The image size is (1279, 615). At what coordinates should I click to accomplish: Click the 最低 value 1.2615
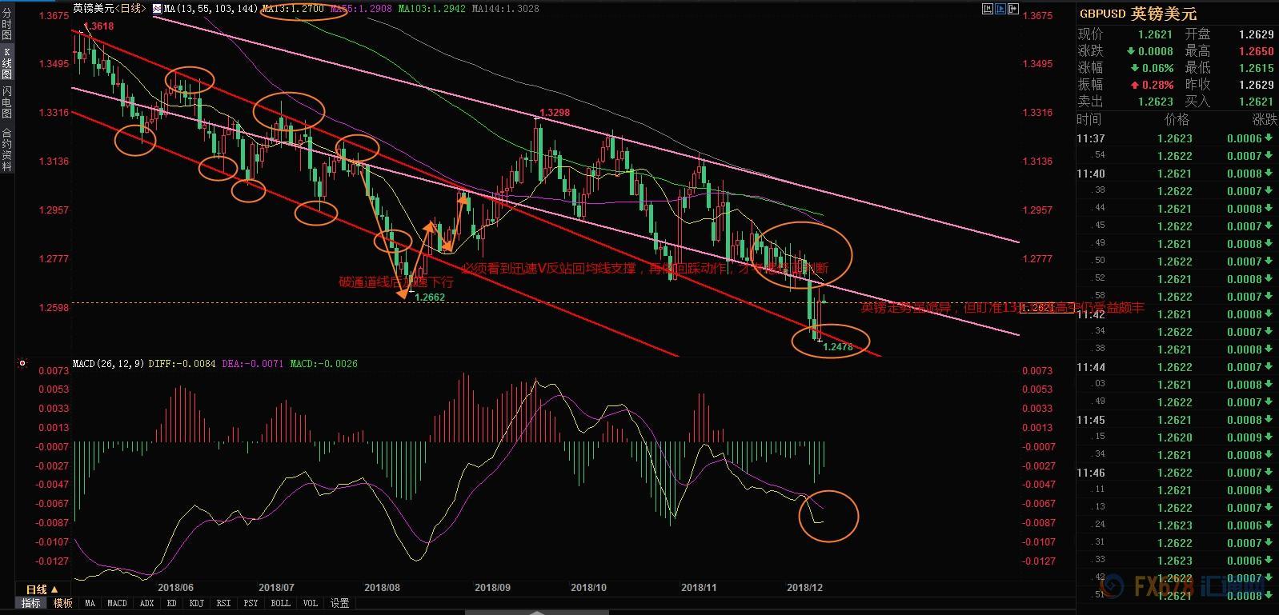(1256, 68)
